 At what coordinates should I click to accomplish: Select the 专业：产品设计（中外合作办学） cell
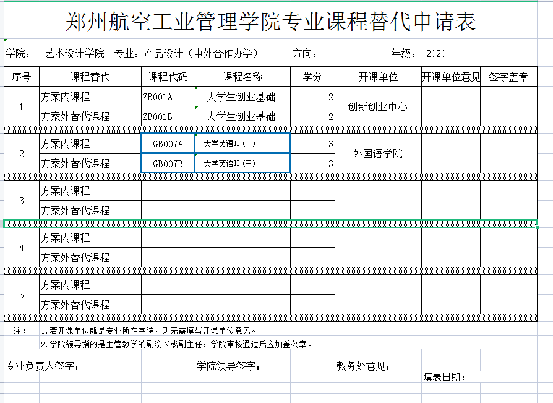[x=186, y=53]
